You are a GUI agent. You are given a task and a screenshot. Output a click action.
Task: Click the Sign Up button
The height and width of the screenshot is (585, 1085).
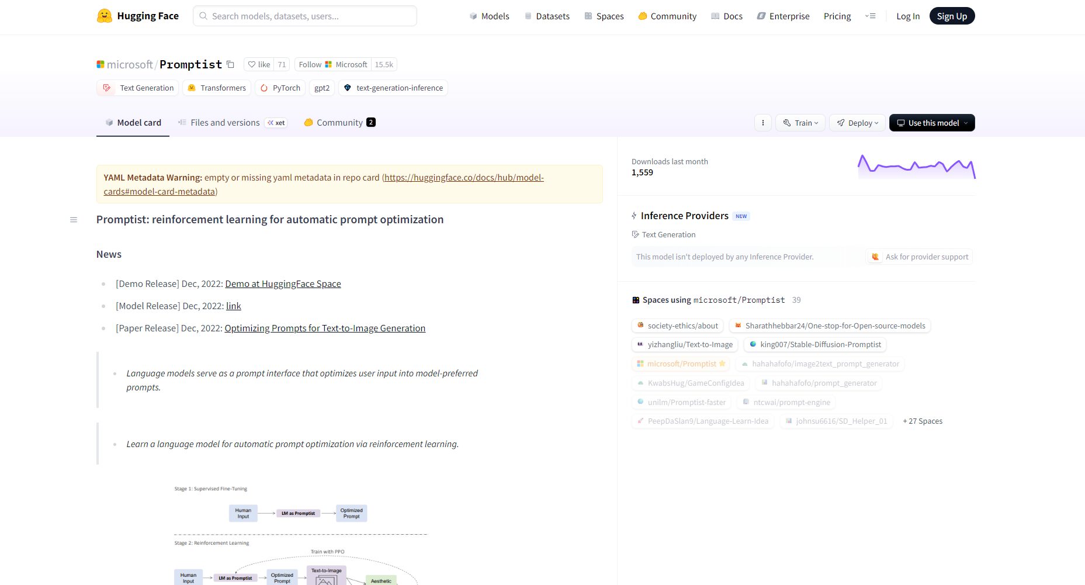[952, 16]
